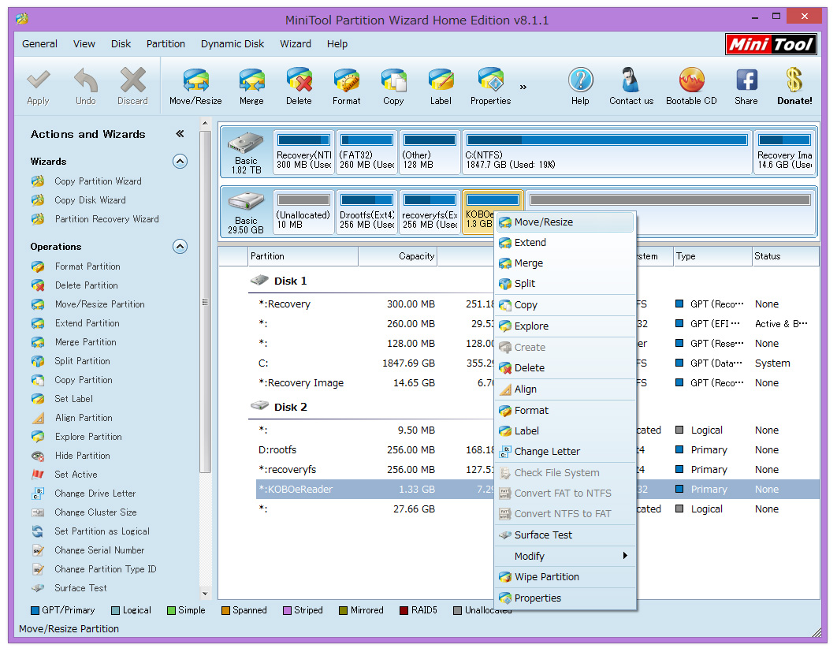Choose Explore in context menu
837x652 pixels.
coord(566,326)
